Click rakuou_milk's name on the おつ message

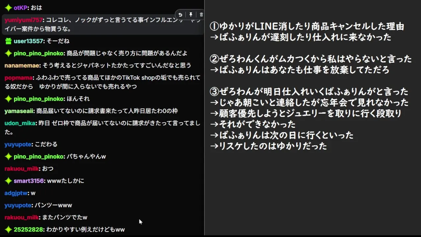tap(22, 169)
